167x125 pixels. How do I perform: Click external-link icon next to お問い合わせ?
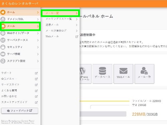point(36,97)
